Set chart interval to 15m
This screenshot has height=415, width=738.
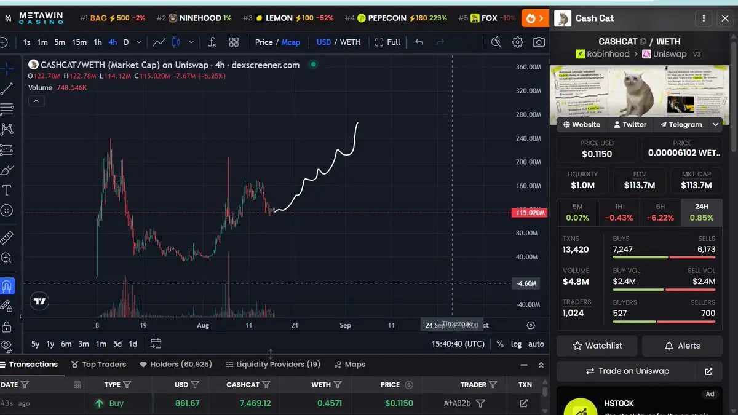pos(79,42)
